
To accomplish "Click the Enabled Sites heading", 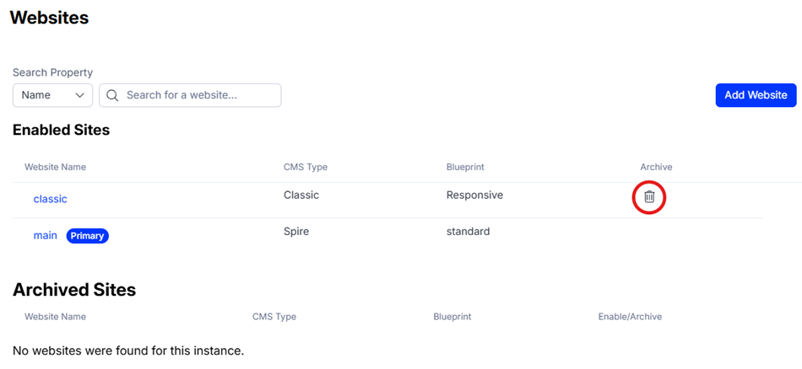I will (61, 130).
